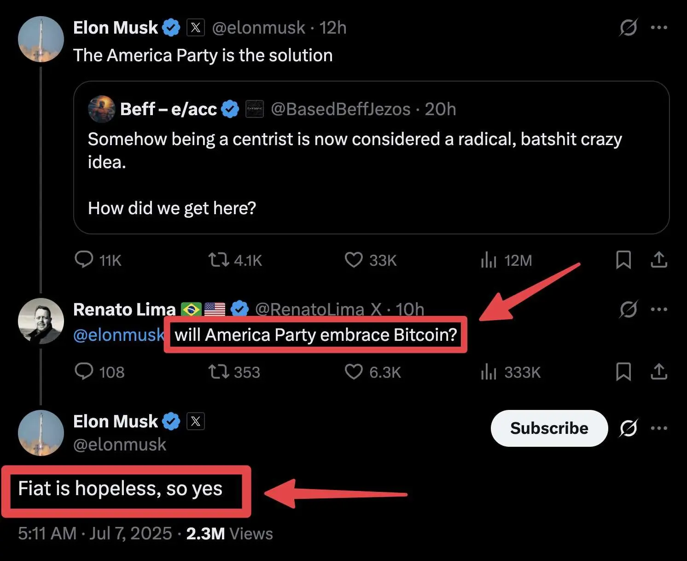View analytics for the 12M views post
The image size is (687, 561).
[x=489, y=260]
